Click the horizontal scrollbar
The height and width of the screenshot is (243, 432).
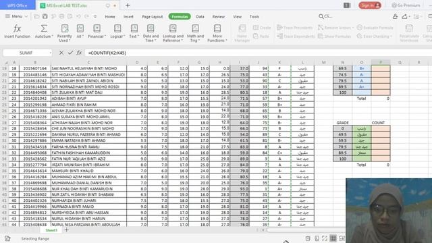pos(306,230)
